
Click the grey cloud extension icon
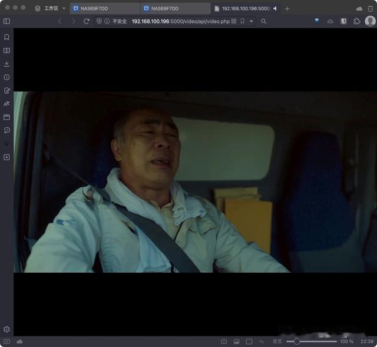coord(330,21)
